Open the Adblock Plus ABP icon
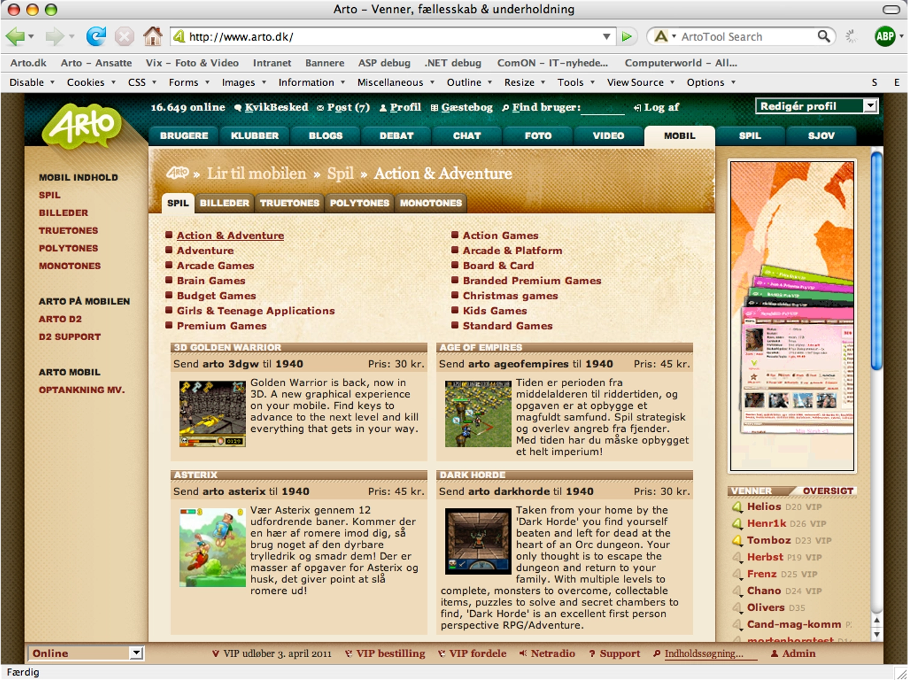This screenshot has width=908, height=680. (x=885, y=37)
